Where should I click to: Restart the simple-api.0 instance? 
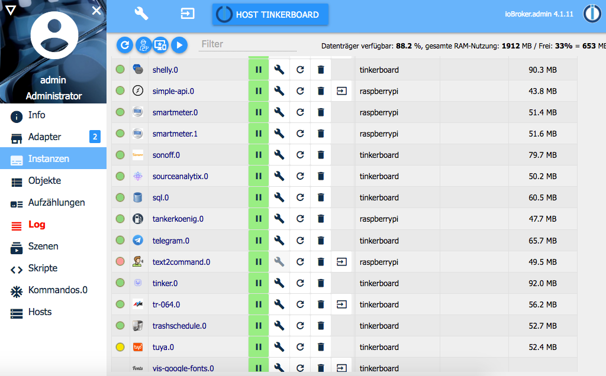(300, 91)
